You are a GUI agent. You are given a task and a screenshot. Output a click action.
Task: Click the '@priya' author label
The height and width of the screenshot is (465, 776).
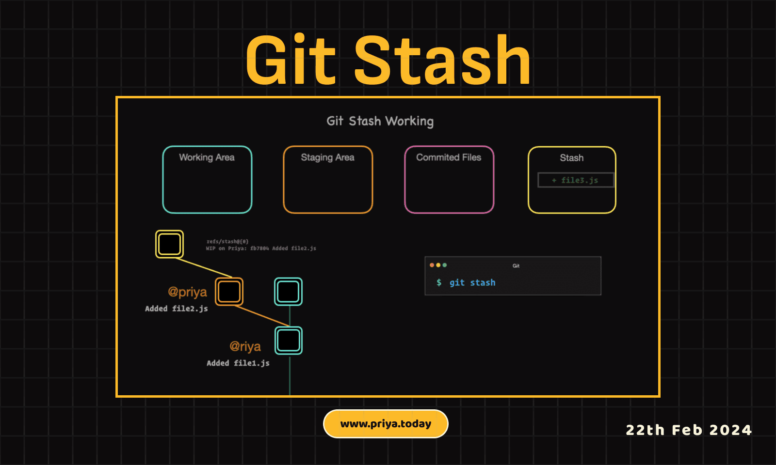click(187, 292)
